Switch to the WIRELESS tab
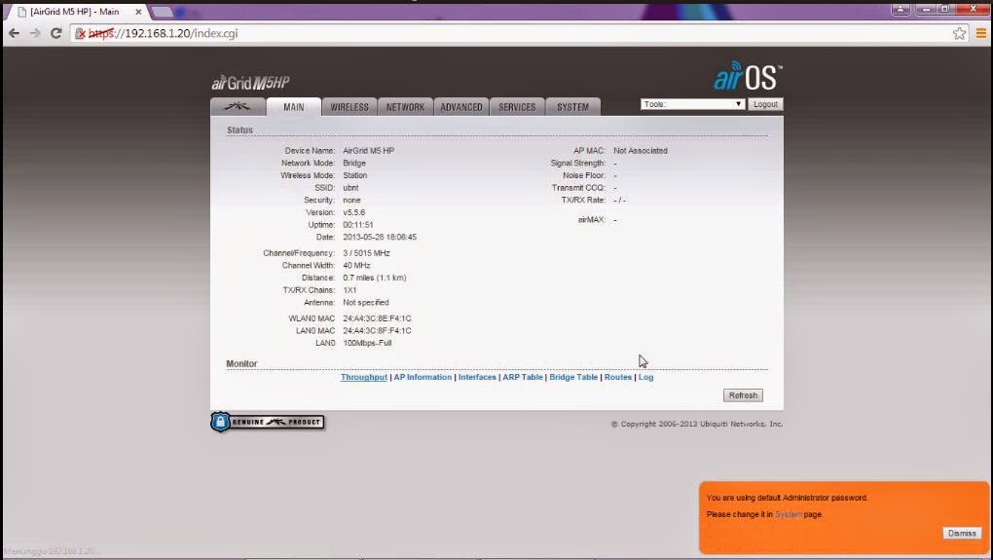This screenshot has height=560, width=993. pos(349,107)
